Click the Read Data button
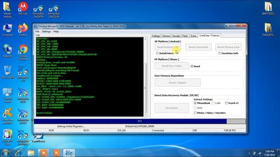 [x=171, y=108]
